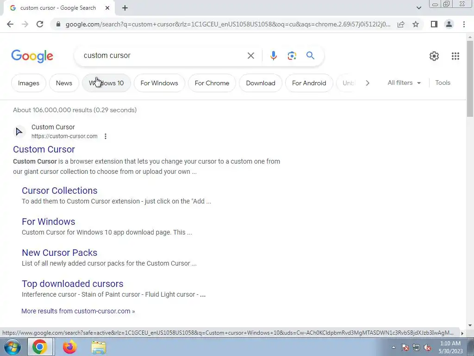Image resolution: width=474 pixels, height=356 pixels.
Task: Go back using browser back arrow
Action: point(10,24)
